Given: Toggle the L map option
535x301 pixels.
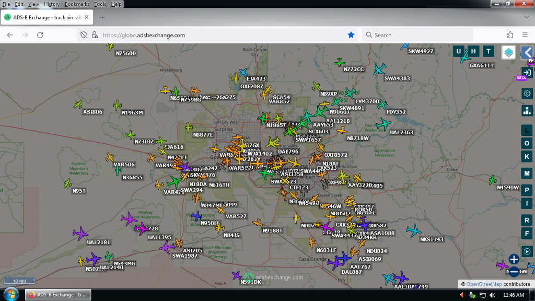Looking at the screenshot, I should click(x=527, y=130).
